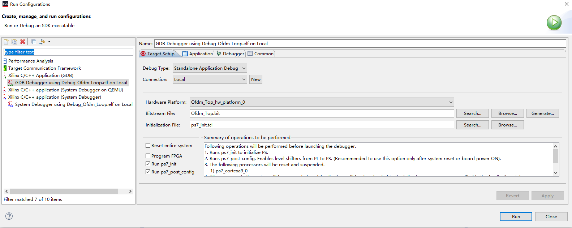Click the TCF icon beside System Debugger entry
Image resolution: width=572 pixels, height=228 pixels.
(10, 104)
